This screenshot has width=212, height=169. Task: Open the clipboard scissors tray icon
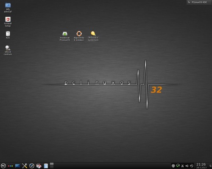182,166
